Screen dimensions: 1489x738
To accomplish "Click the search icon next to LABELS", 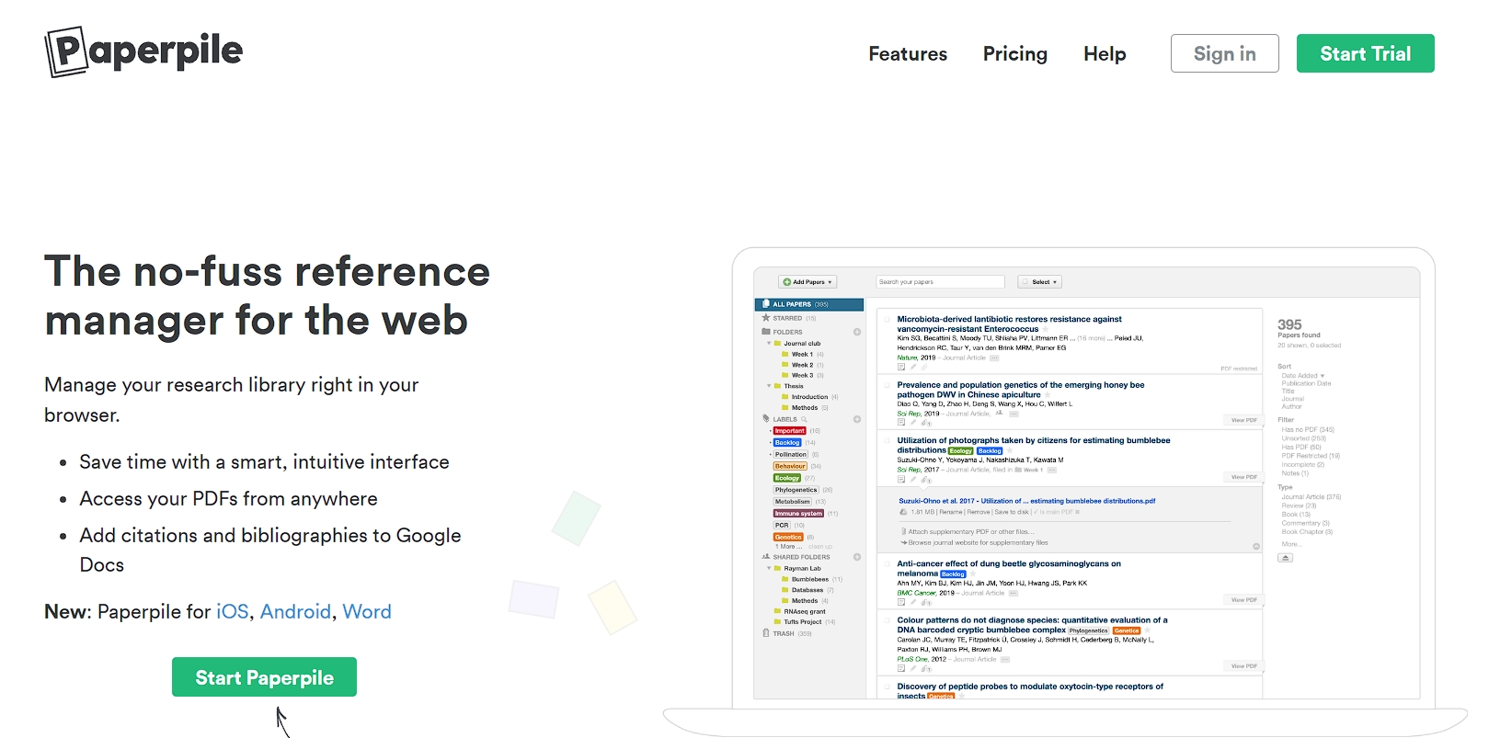I will point(804,419).
